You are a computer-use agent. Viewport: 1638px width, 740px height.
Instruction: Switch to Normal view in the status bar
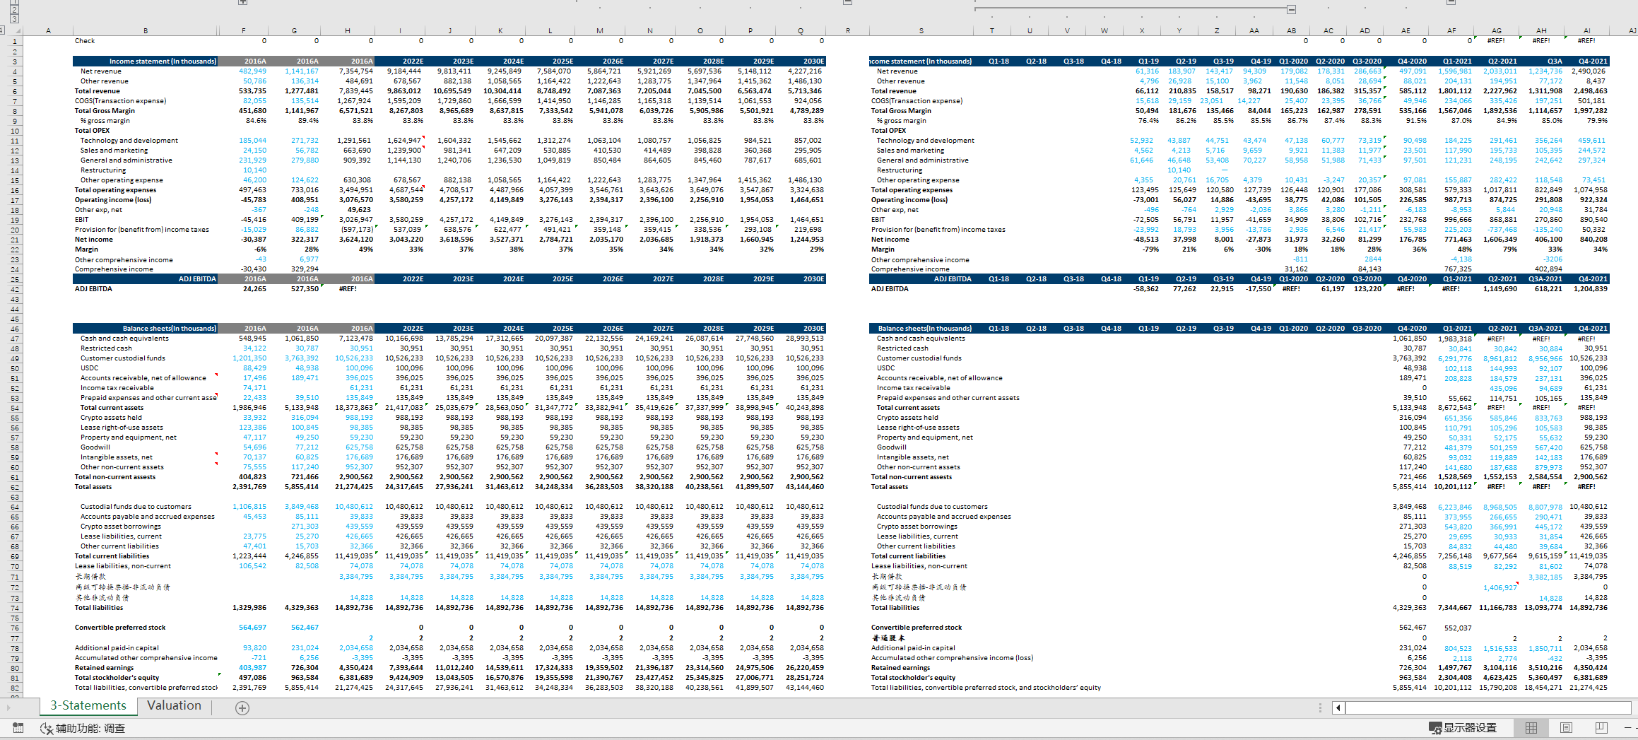pos(1531,729)
